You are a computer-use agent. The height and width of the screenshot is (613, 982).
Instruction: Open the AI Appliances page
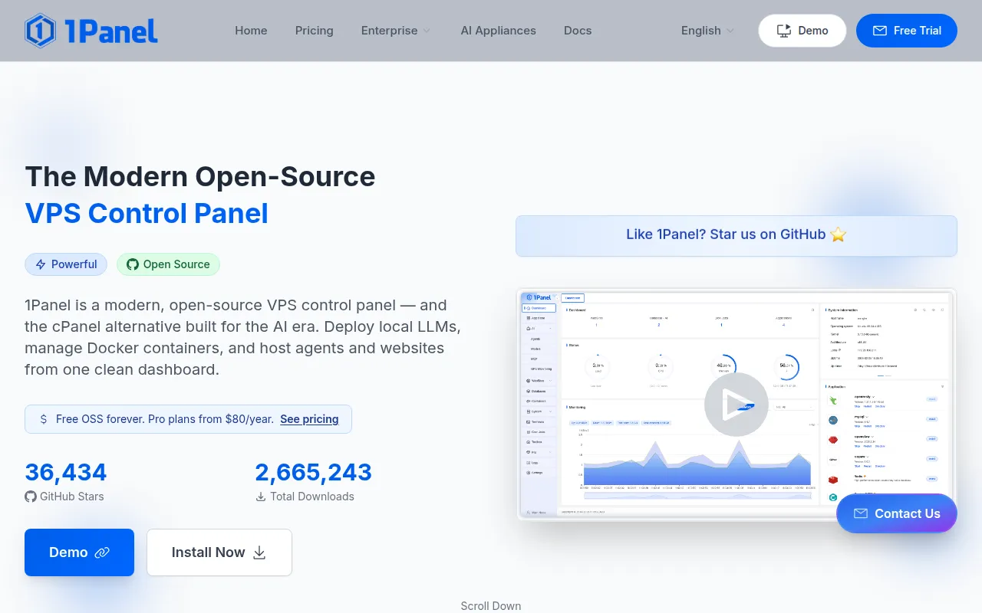pos(499,31)
